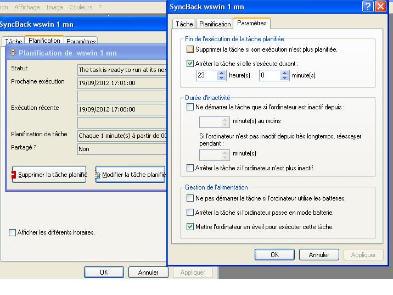This screenshot has width=393, height=295.
Task: Click the Statut field 'The task is ready to run'
Action: (x=122, y=70)
